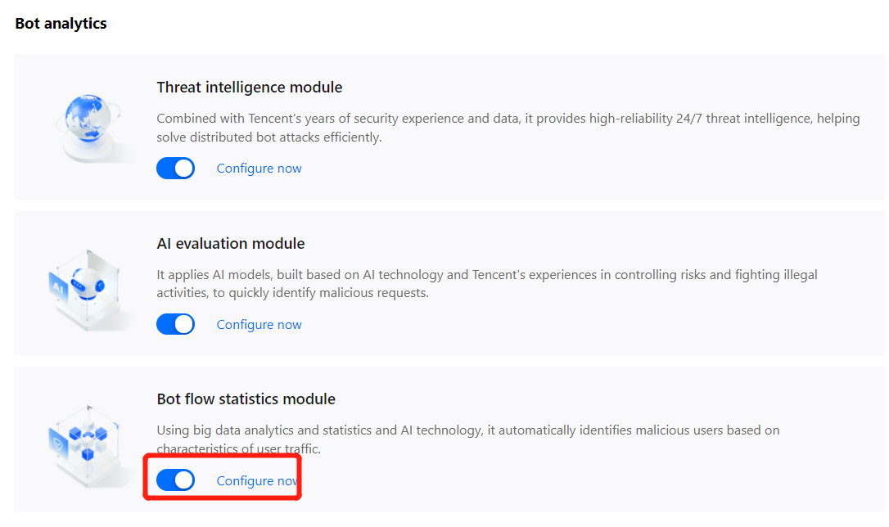This screenshot has width=889, height=527.
Task: Click the Bot analytics section heading
Action: 61,24
